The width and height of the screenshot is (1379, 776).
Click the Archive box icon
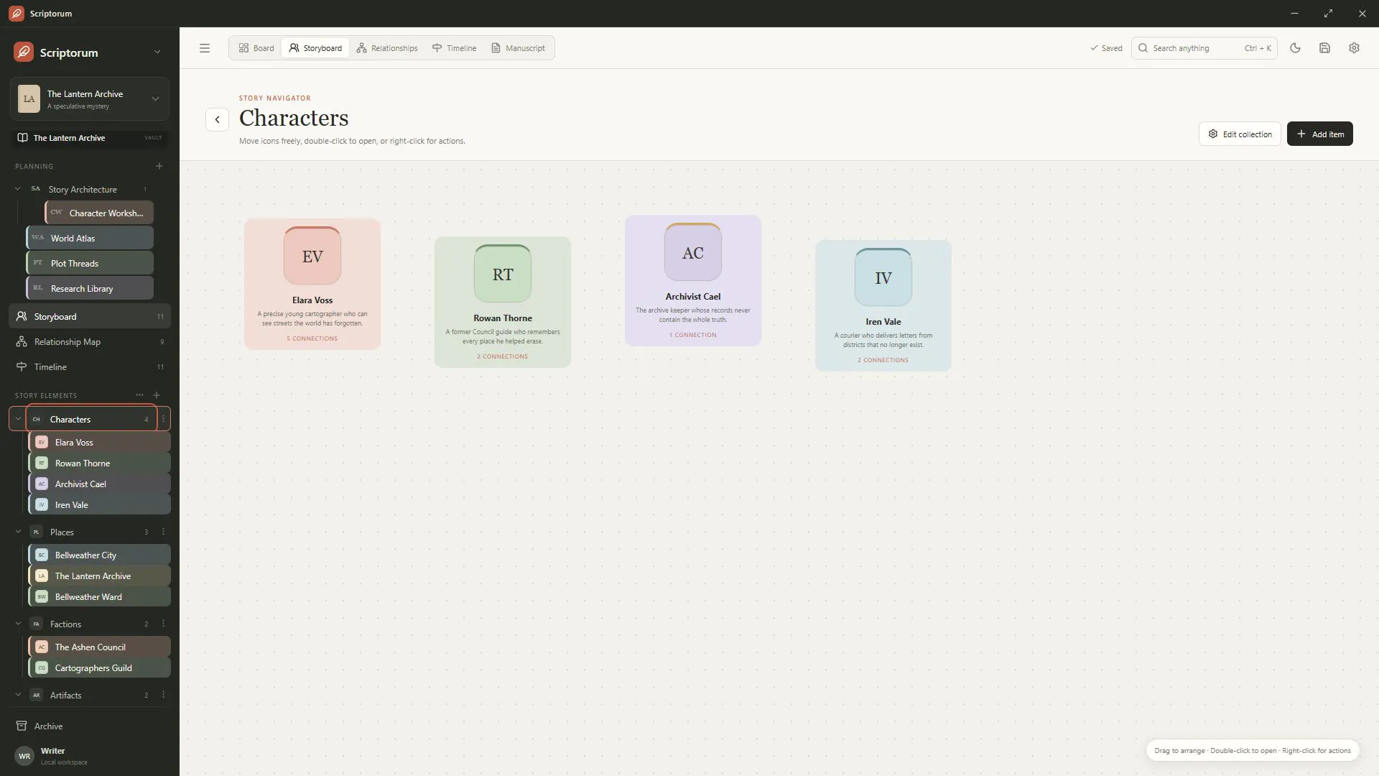click(x=22, y=726)
